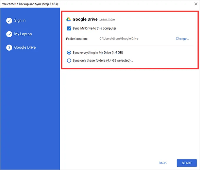The height and width of the screenshot is (170, 200).
Task: Click the My Laptop checkmark icon
Action: [x=9, y=34]
